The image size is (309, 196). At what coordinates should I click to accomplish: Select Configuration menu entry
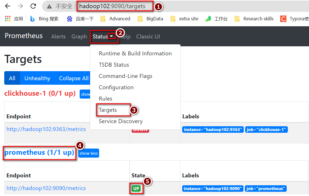coord(116,87)
